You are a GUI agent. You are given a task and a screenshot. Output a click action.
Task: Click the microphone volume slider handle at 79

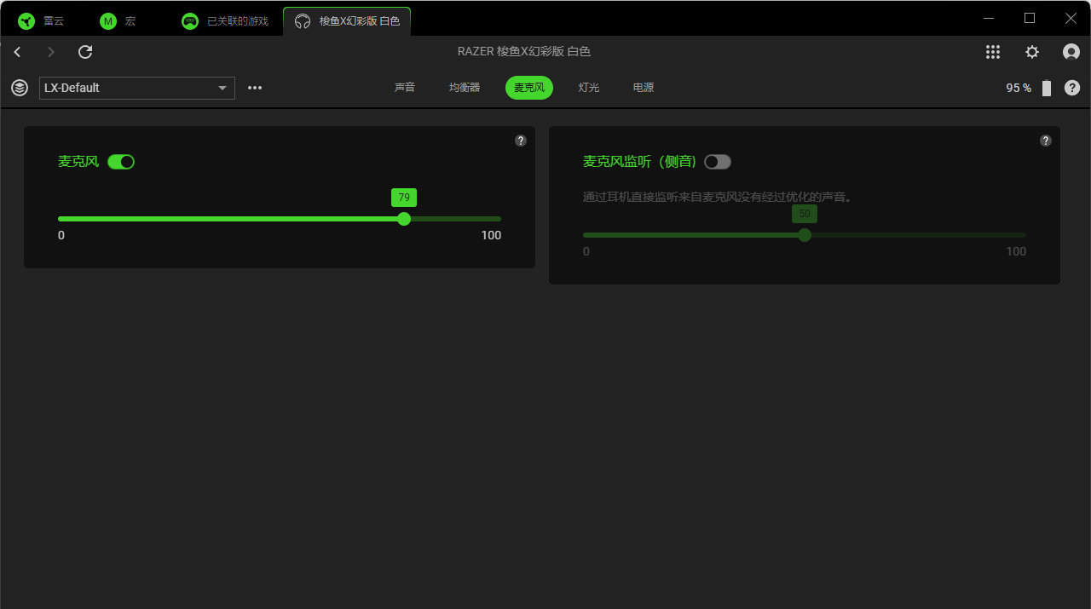tap(404, 219)
